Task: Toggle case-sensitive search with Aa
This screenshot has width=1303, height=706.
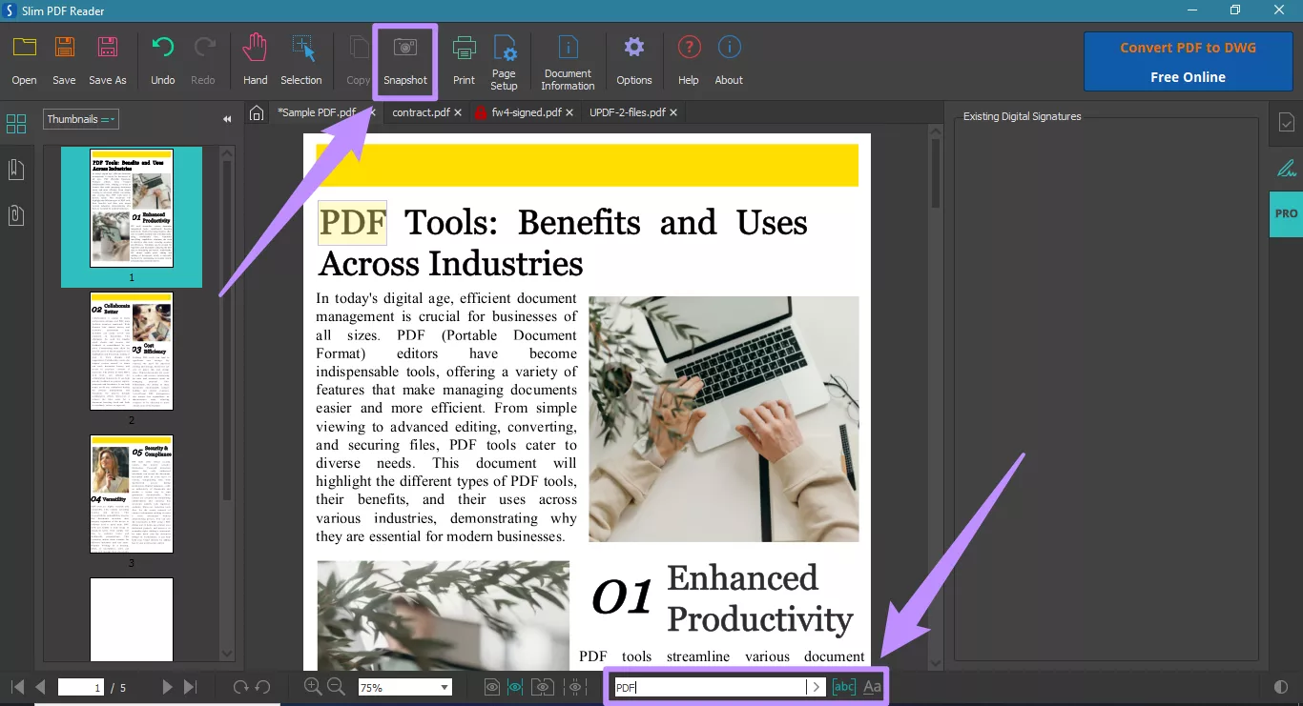Action: point(871,686)
